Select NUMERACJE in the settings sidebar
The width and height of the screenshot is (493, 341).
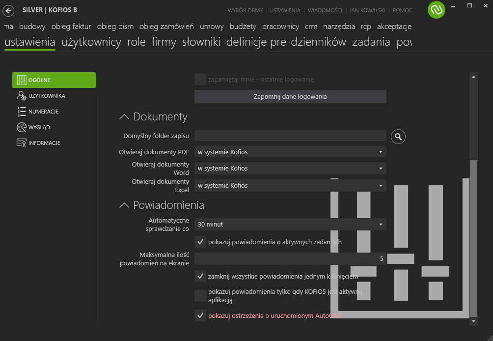pos(54,112)
